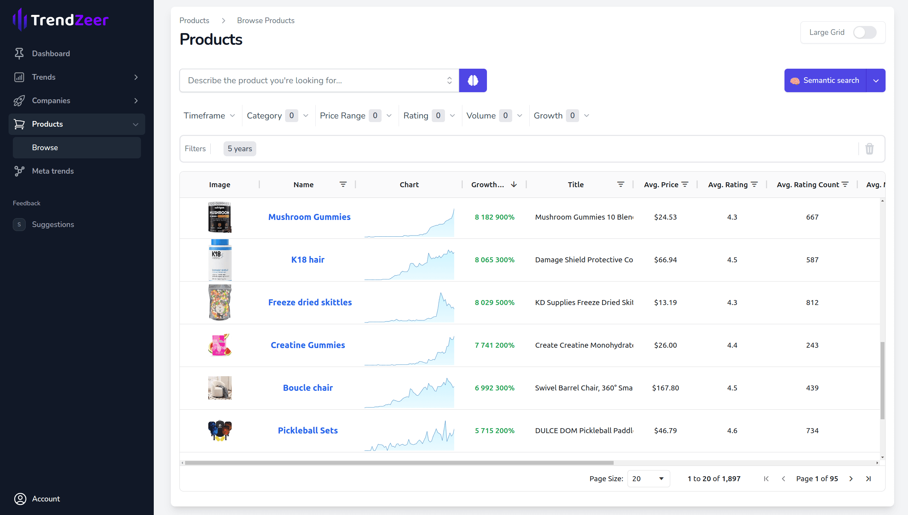Select Dashboard in the sidebar
Screen dimensions: 908x515
[51, 53]
